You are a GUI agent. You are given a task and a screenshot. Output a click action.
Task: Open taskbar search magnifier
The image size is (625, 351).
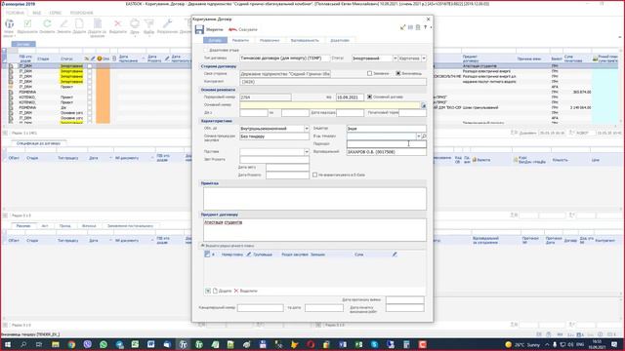tap(23, 344)
